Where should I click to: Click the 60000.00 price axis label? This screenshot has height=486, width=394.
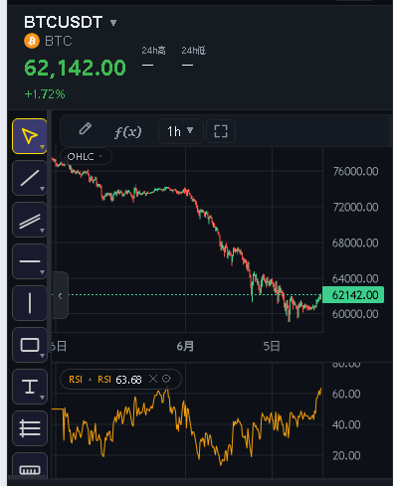(355, 314)
